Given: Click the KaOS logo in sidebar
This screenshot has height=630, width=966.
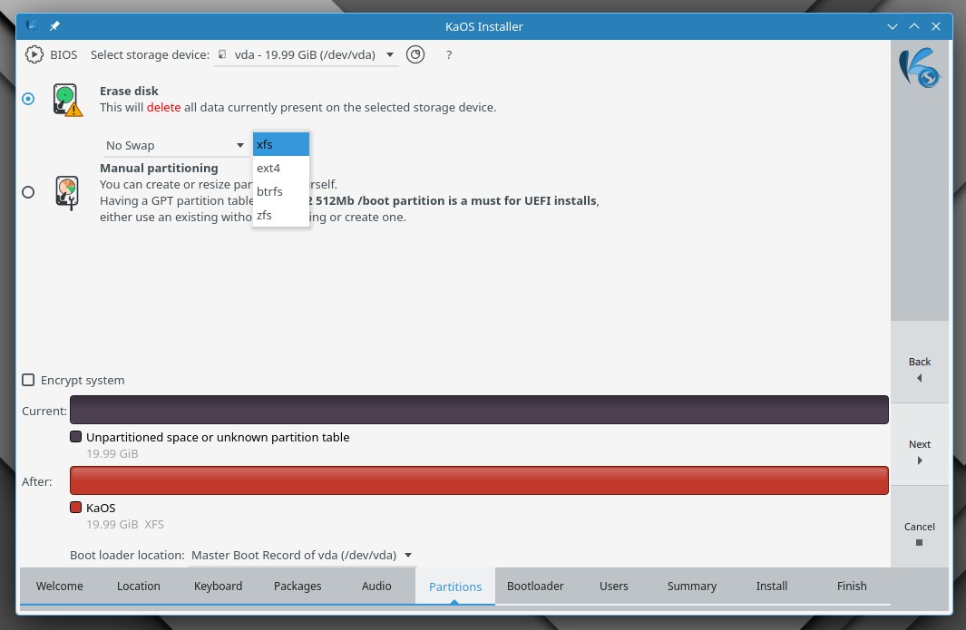Looking at the screenshot, I should pyautogui.click(x=919, y=68).
